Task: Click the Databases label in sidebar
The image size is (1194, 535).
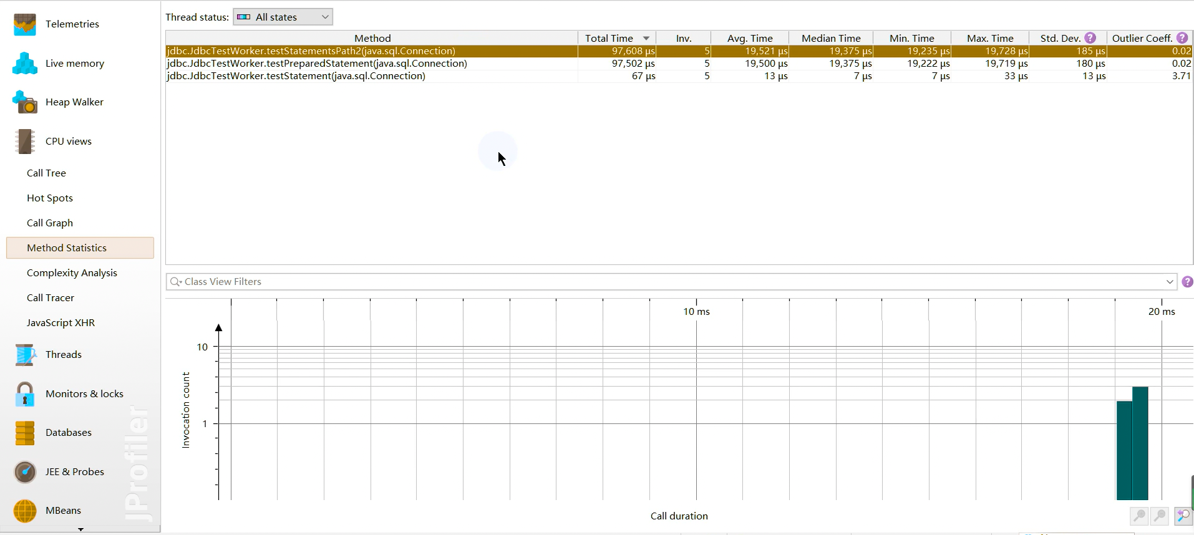Action: (x=69, y=433)
